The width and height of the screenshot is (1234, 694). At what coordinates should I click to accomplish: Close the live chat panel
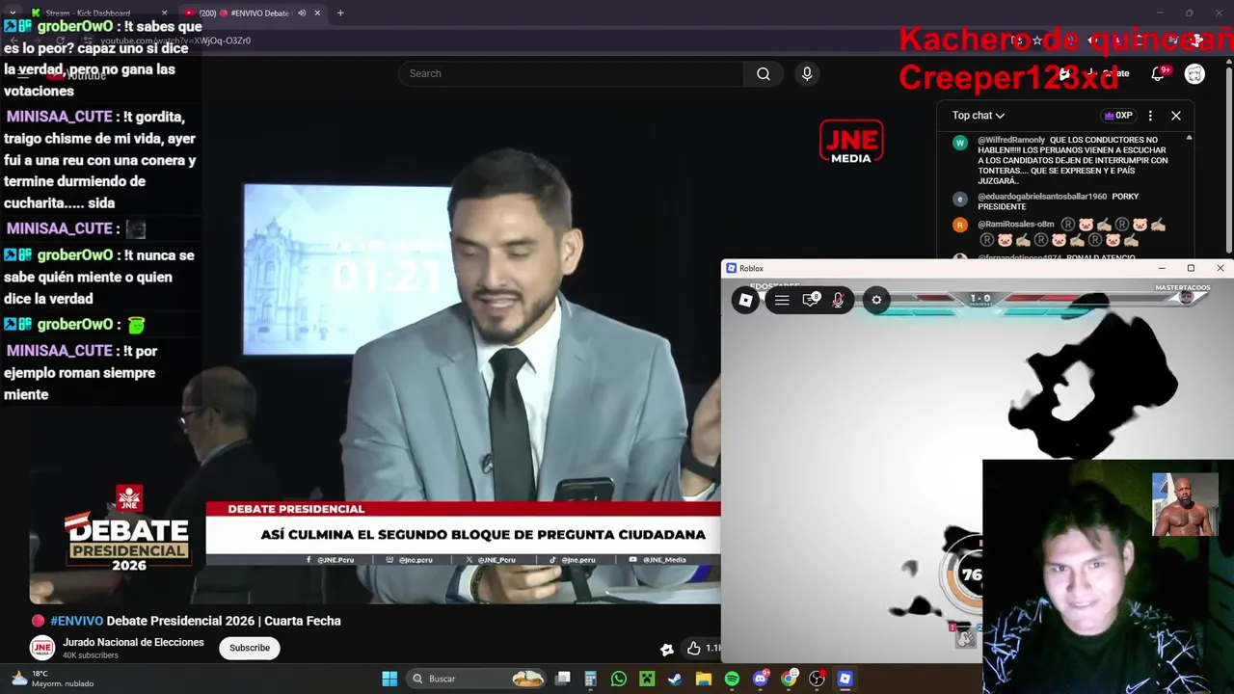1176,116
